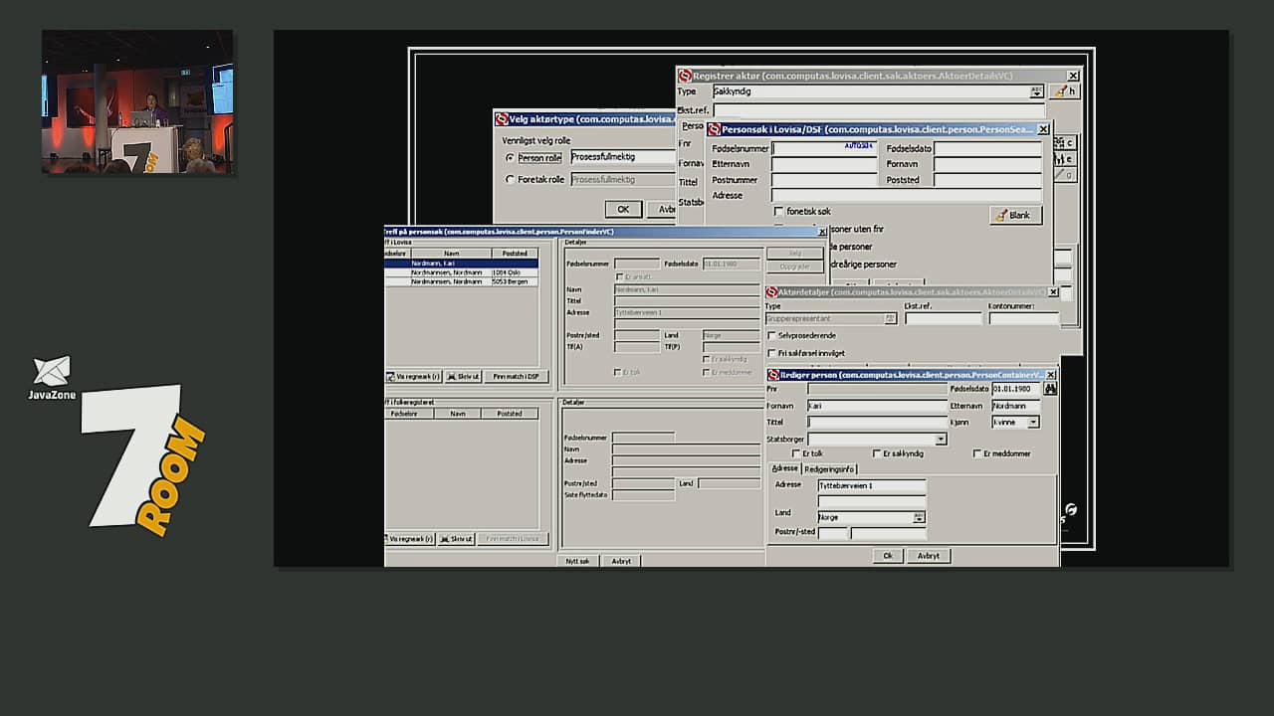Check the Er meddommer box in Rediger person
Image resolution: width=1274 pixels, height=716 pixels.
click(x=977, y=453)
